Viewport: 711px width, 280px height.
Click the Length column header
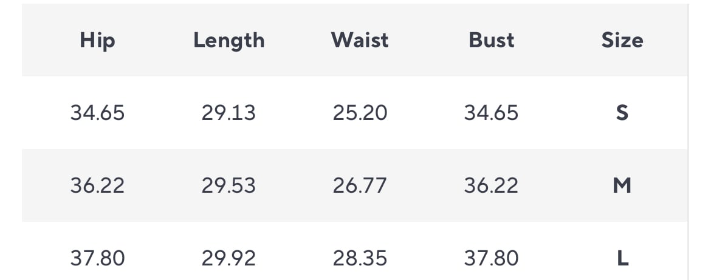(x=228, y=41)
